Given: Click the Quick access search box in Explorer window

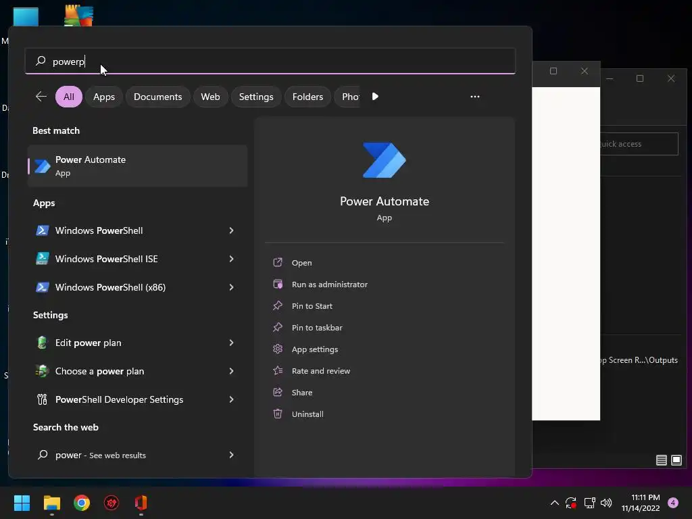Looking at the screenshot, I should coord(639,144).
